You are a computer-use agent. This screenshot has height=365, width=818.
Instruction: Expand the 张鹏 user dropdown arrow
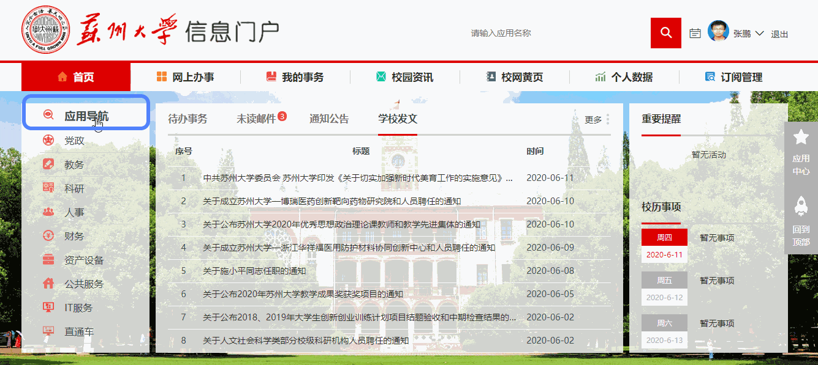click(759, 33)
